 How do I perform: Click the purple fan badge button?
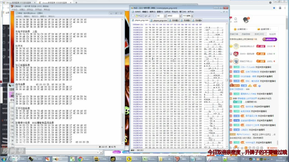[x=270, y=39]
